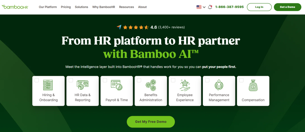Click the Employee Experience label
The width and height of the screenshot is (305, 132).
click(x=185, y=97)
